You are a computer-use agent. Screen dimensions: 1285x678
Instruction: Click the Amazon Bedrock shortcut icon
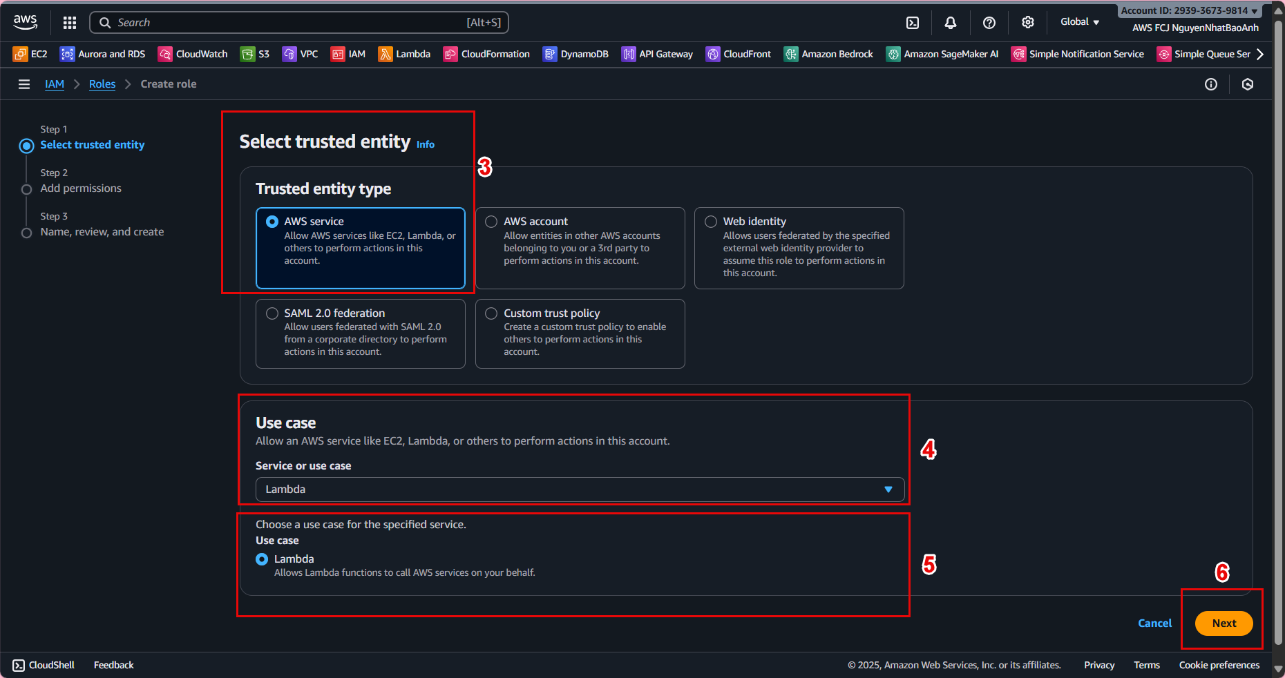point(791,54)
